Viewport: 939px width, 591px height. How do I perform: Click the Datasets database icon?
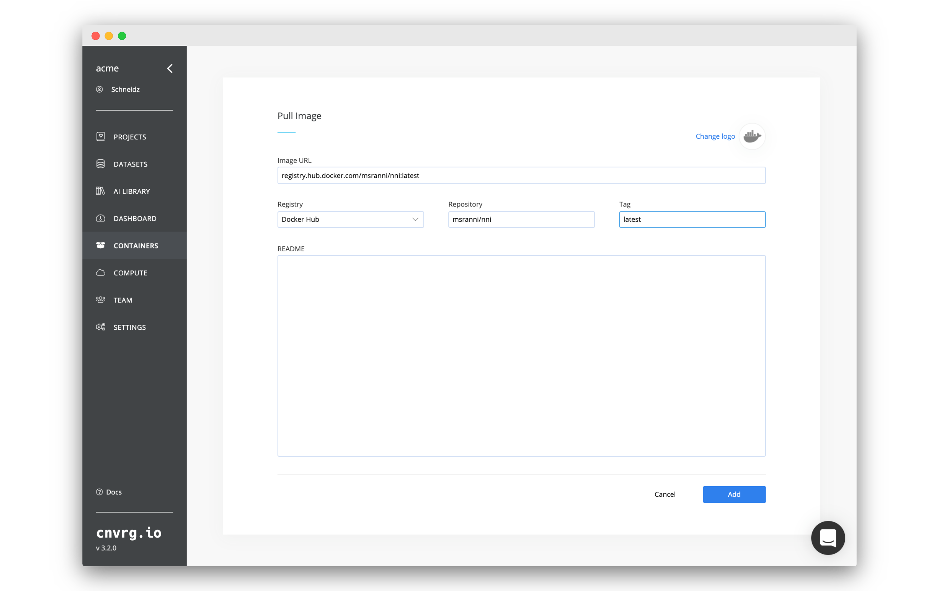coord(101,164)
